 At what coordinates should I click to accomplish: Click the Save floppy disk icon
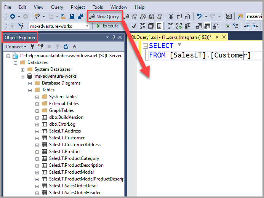coord(72,16)
